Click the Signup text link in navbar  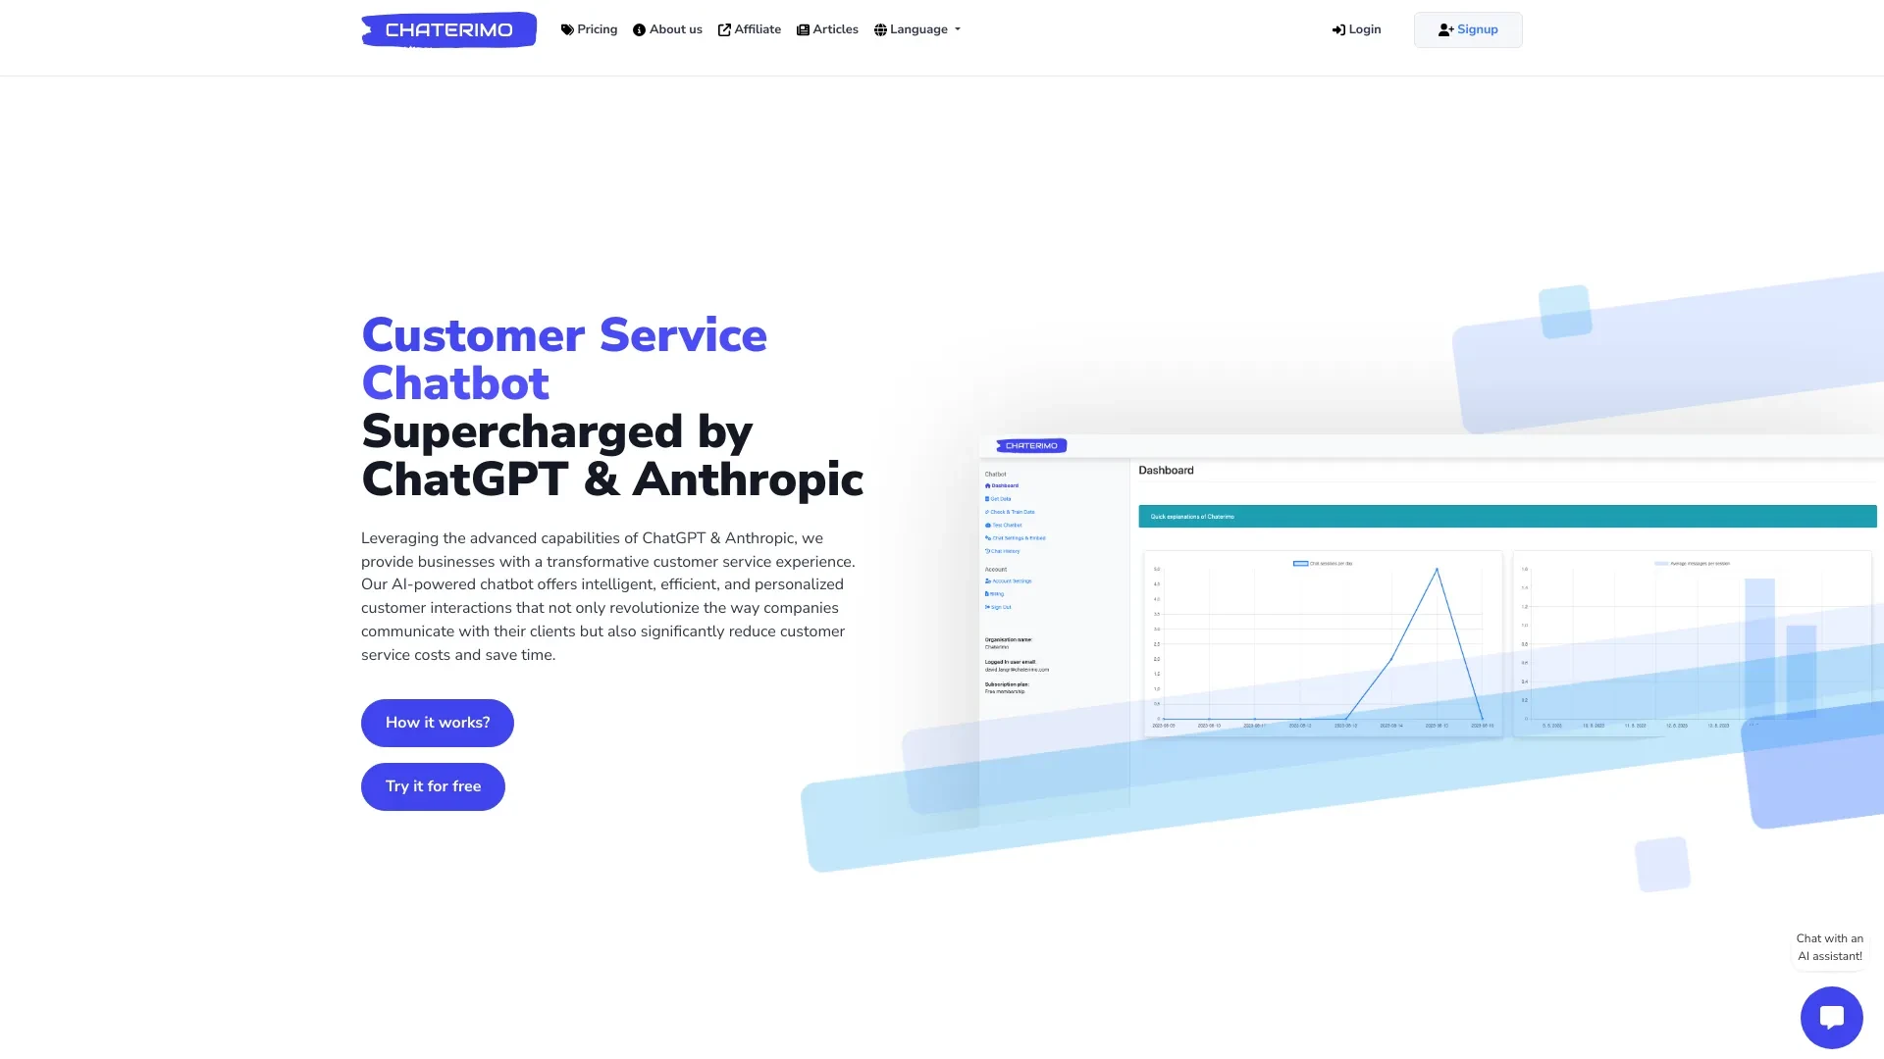coord(1477,28)
